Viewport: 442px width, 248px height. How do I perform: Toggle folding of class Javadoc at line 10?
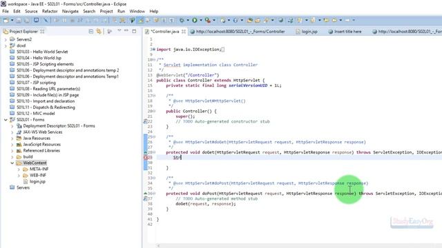[x=154, y=60]
